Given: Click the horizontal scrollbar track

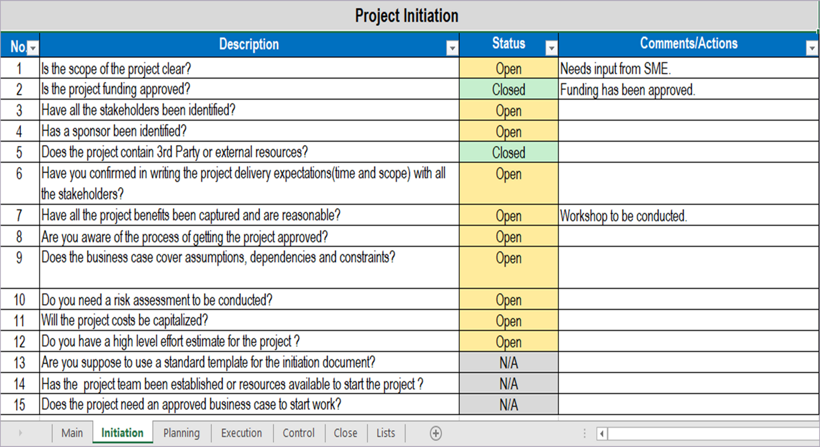Looking at the screenshot, I should click(x=712, y=434).
